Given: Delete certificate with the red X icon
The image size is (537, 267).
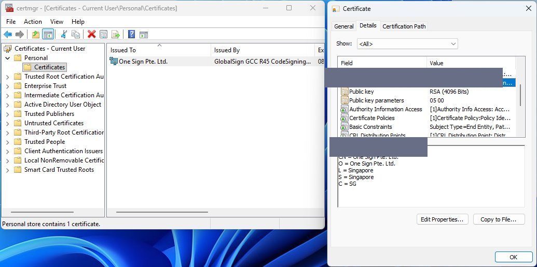Looking at the screenshot, I should point(91,34).
